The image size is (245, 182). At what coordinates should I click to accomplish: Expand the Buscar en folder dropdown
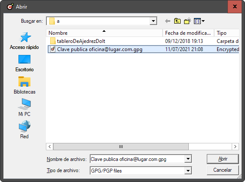point(154,21)
